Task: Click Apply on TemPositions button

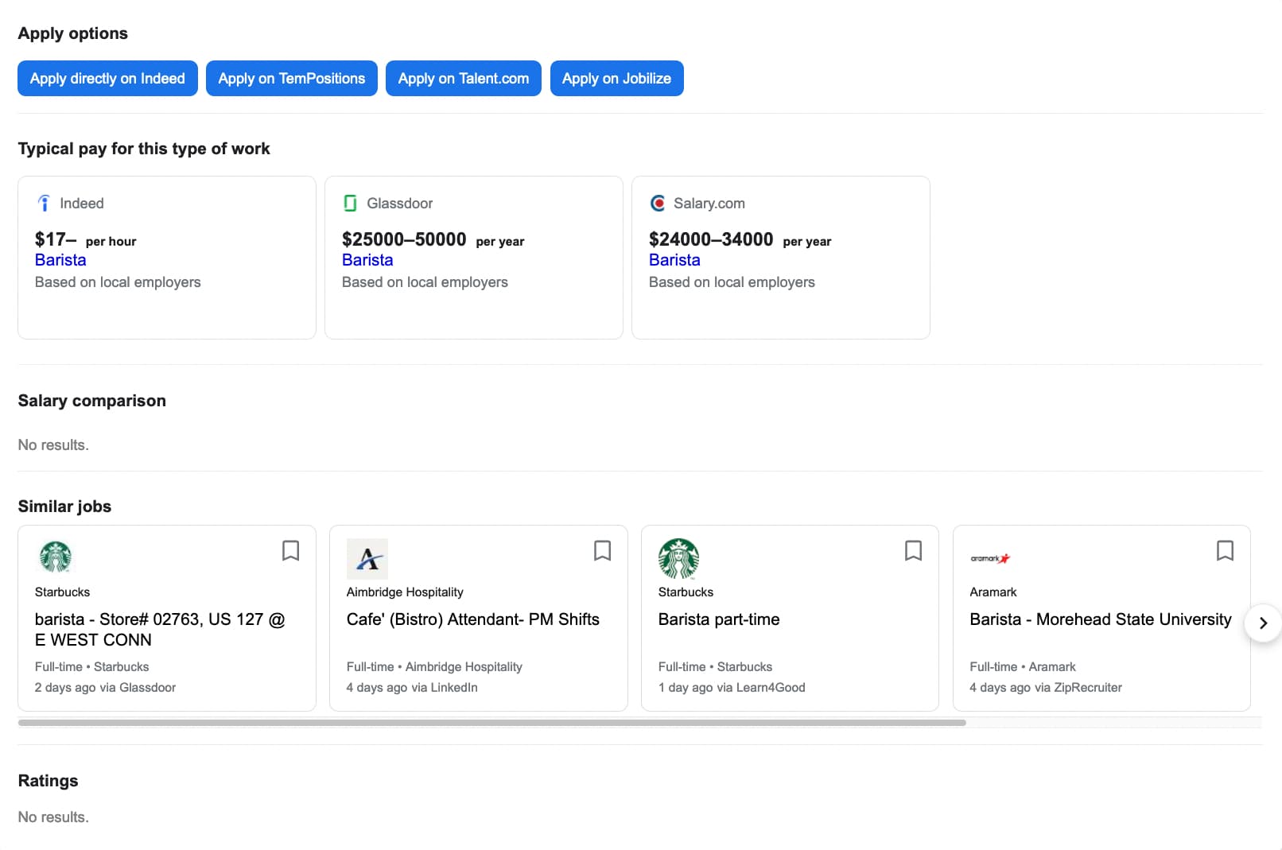Action: point(292,79)
